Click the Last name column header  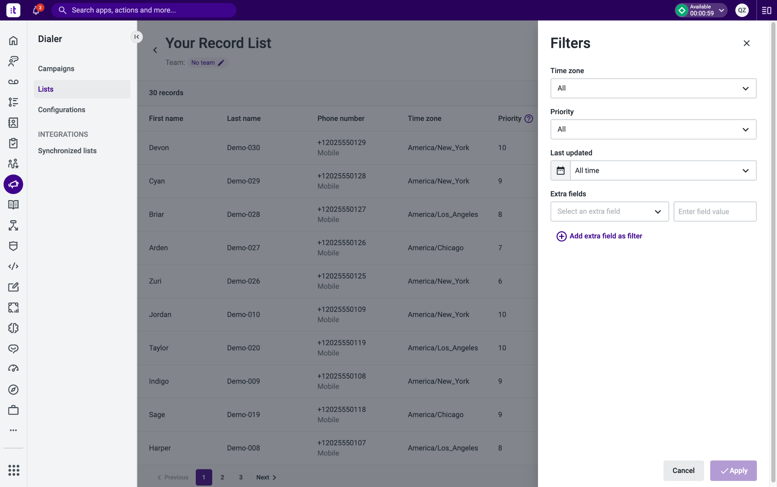pyautogui.click(x=244, y=119)
